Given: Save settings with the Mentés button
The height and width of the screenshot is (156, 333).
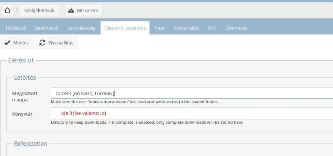Looking at the screenshot, I should pyautogui.click(x=17, y=43).
